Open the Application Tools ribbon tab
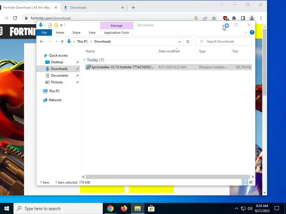The height and width of the screenshot is (214, 286). 116,33
